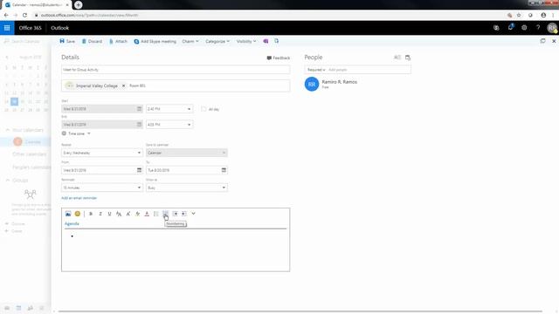Click the Save button in toolbar
The width and height of the screenshot is (559, 314).
[67, 41]
